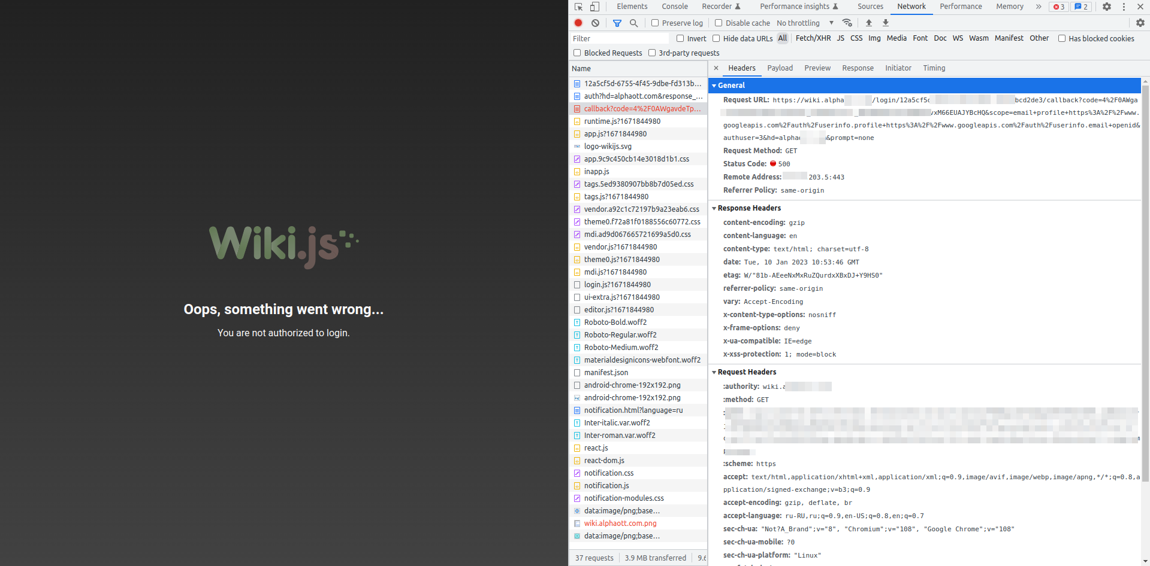
Task: Stop recording network log
Action: click(x=578, y=23)
